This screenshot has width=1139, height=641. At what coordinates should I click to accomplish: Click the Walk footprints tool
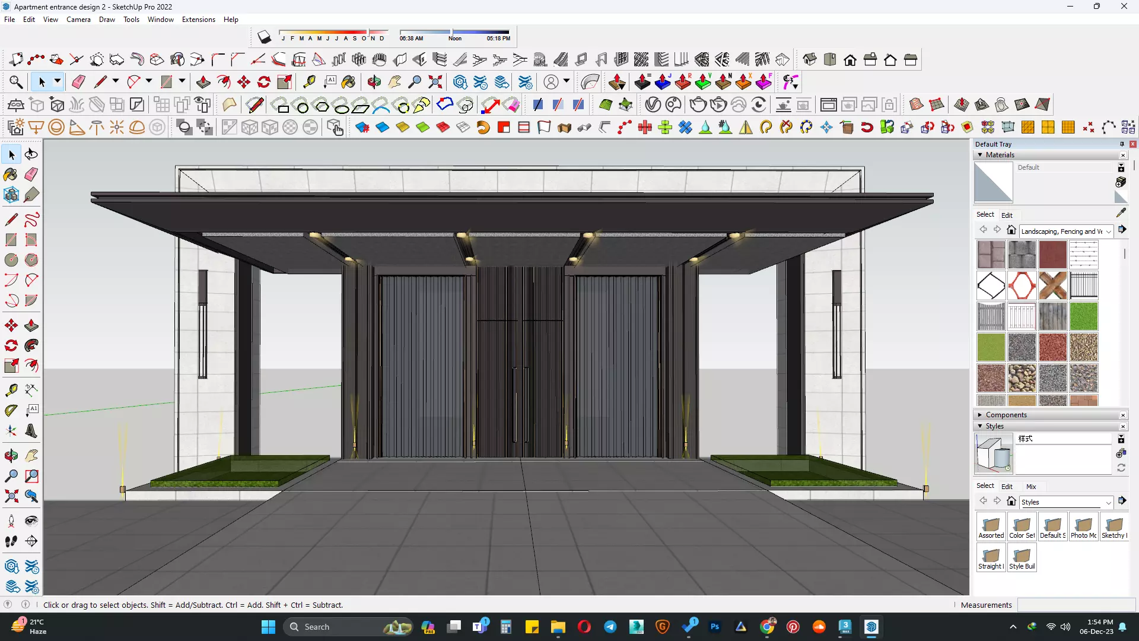[11, 541]
